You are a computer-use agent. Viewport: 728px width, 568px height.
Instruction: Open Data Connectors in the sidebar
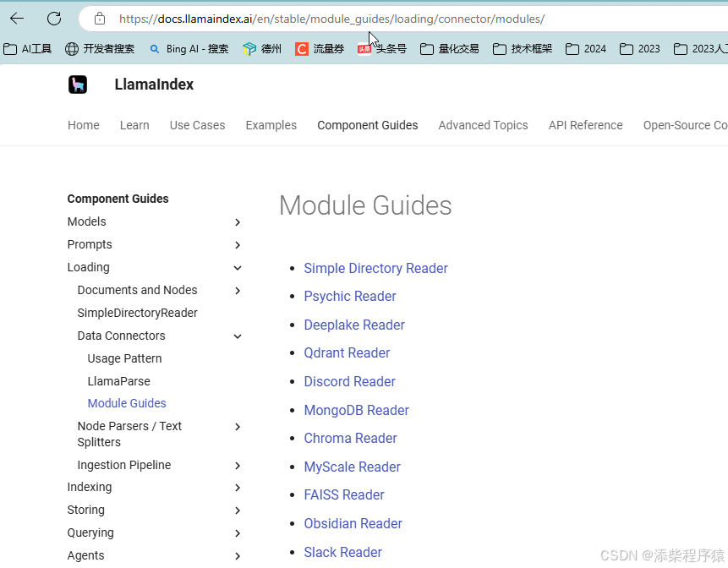coord(121,336)
